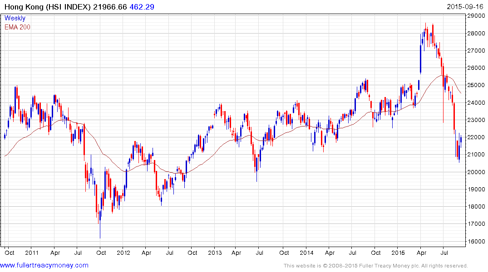Image resolution: width=488 pixels, height=272 pixels.
Task: Click the 19000 price axis label
Action: [x=476, y=189]
